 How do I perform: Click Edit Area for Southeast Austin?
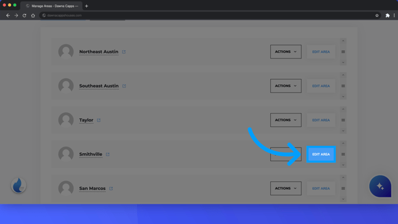321,86
